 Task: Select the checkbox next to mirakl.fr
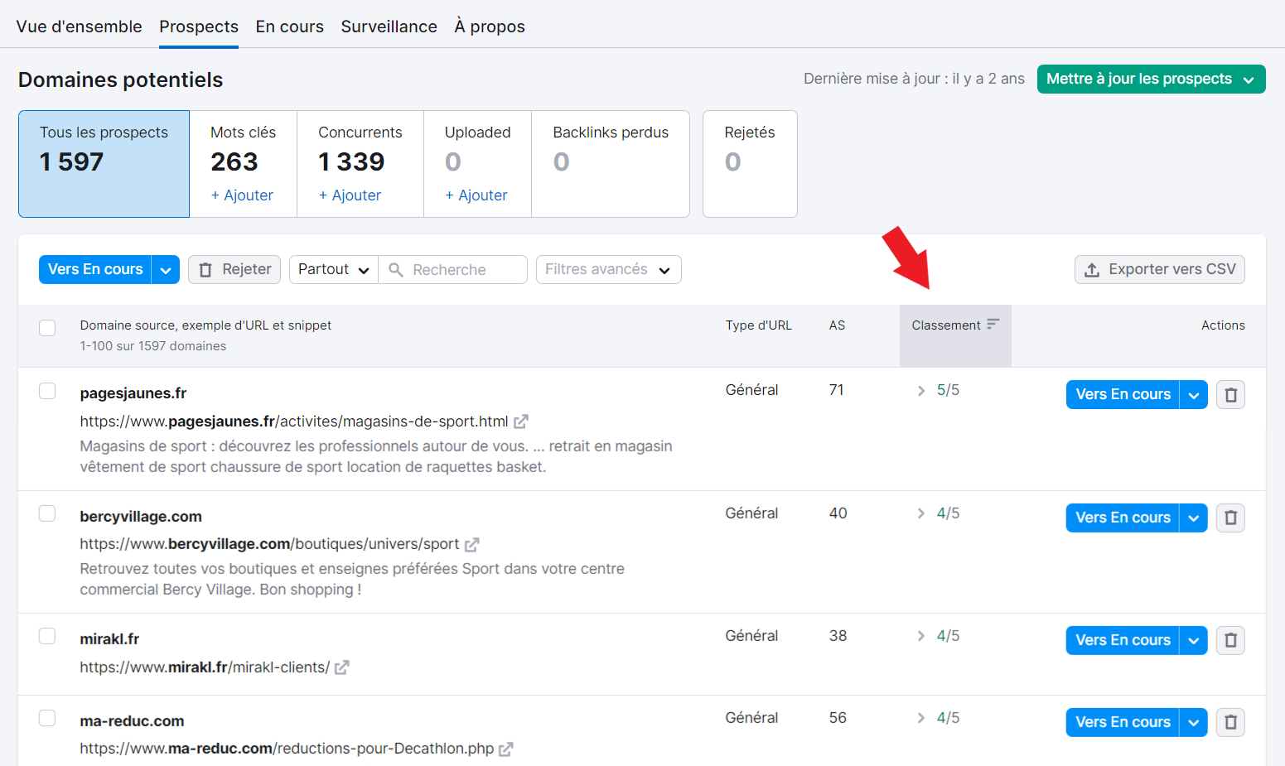(47, 636)
